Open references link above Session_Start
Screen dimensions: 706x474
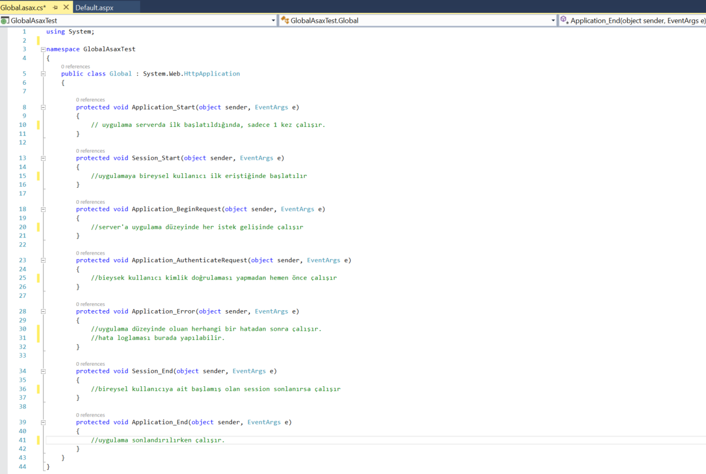tap(90, 151)
